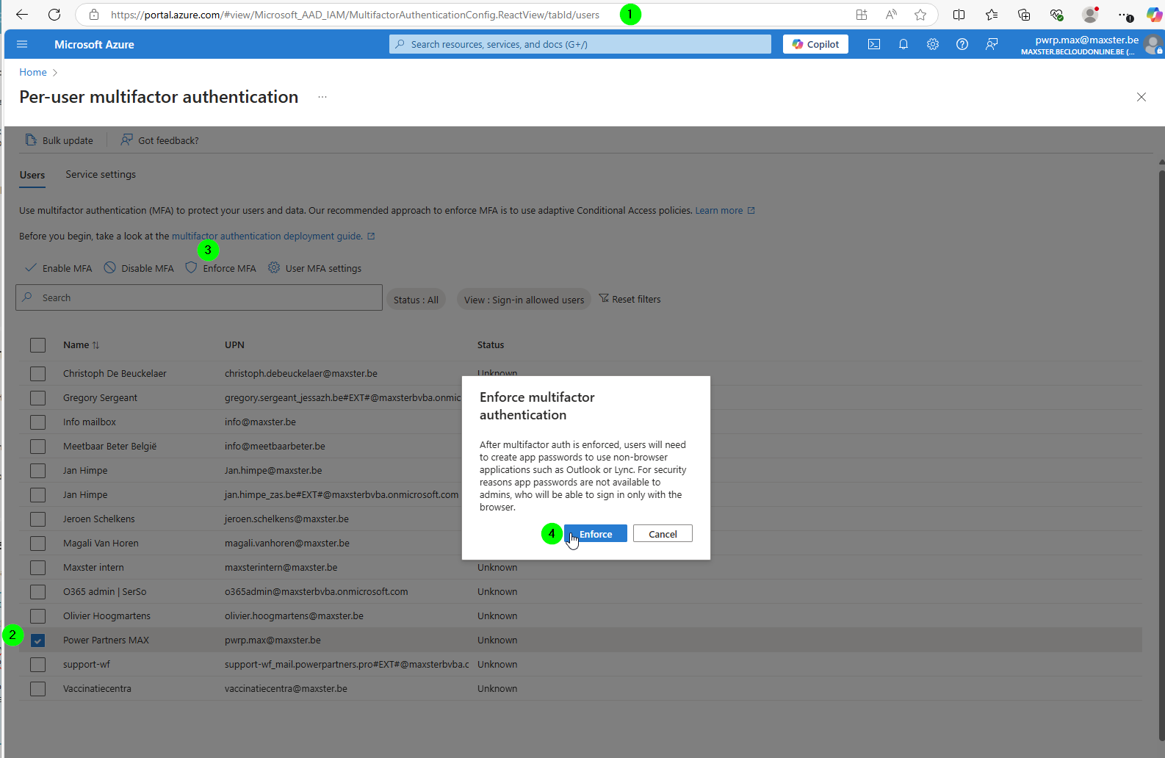Switch to Users tab

(x=32, y=175)
